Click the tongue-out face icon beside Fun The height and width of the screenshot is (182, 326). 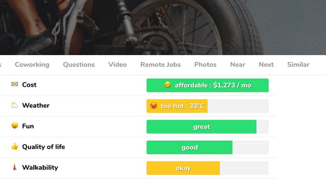click(x=15, y=126)
